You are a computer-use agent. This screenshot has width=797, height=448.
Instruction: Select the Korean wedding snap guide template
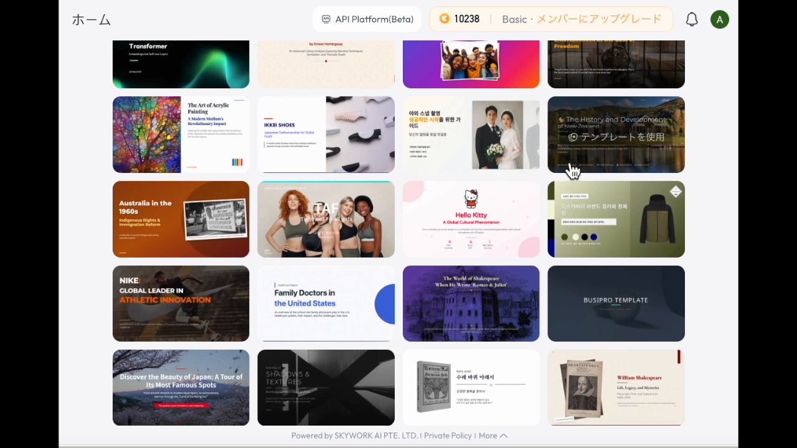click(x=471, y=135)
